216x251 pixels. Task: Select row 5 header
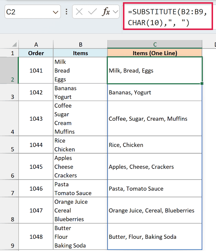point(9,145)
